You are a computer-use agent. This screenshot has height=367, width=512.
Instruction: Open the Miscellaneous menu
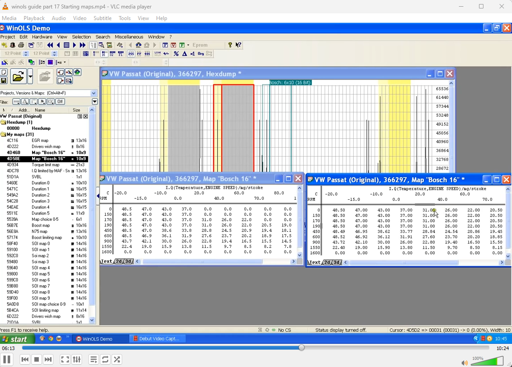point(128,37)
